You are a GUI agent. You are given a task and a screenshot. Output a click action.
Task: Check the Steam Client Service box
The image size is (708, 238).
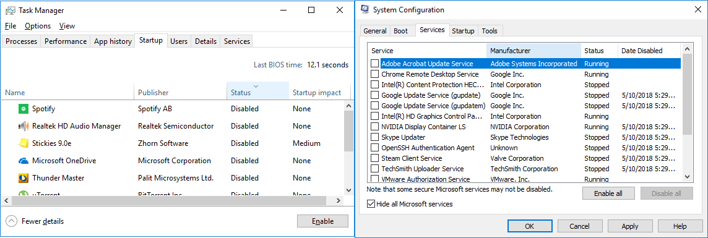click(375, 158)
